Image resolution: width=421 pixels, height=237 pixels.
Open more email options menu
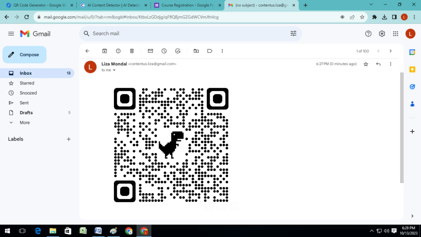(391, 64)
